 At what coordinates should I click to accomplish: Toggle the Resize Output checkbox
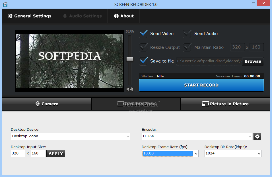[143, 47]
